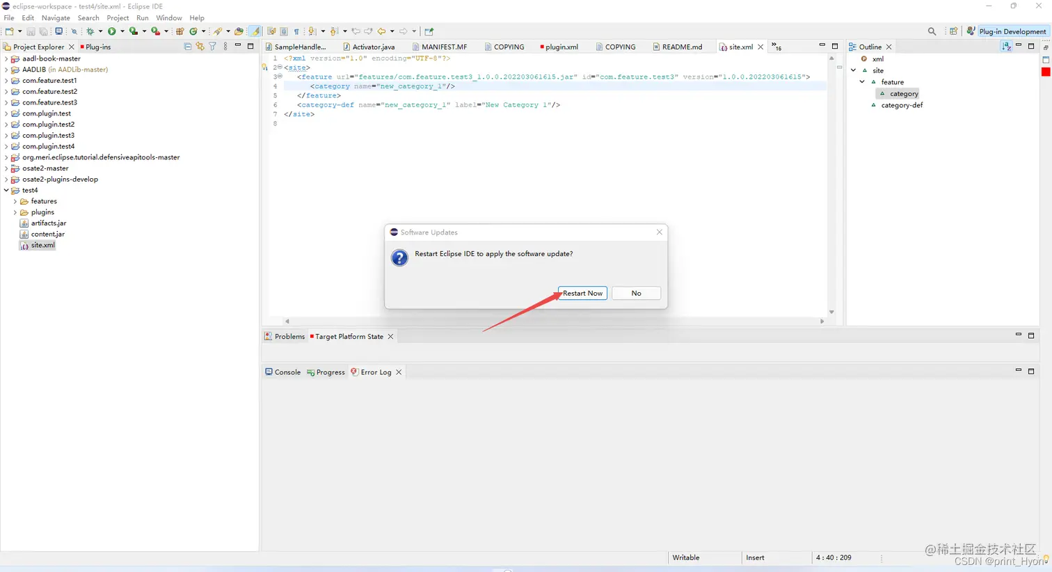The width and height of the screenshot is (1052, 572).
Task: Collapse the test4 project node
Action: (6, 190)
